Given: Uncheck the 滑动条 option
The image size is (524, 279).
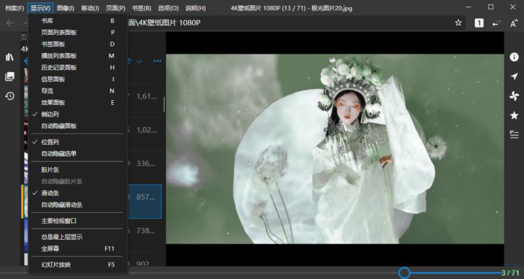Looking at the screenshot, I should click(x=77, y=193).
